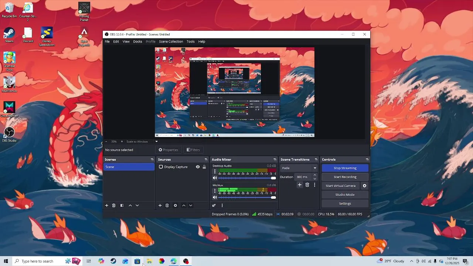Remove the scene transition with the trash icon
The height and width of the screenshot is (266, 473).
tap(307, 185)
